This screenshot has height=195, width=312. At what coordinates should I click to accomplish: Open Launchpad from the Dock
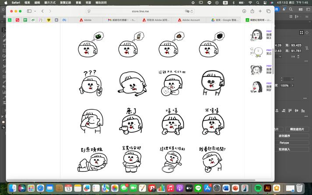coord(31,188)
